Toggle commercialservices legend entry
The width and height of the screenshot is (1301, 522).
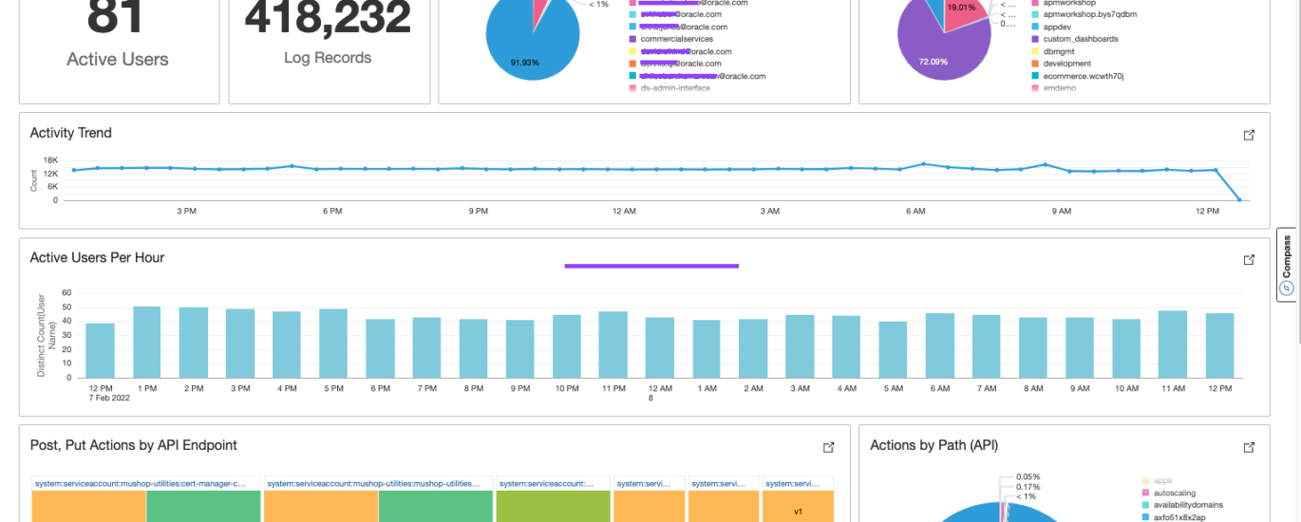(676, 40)
